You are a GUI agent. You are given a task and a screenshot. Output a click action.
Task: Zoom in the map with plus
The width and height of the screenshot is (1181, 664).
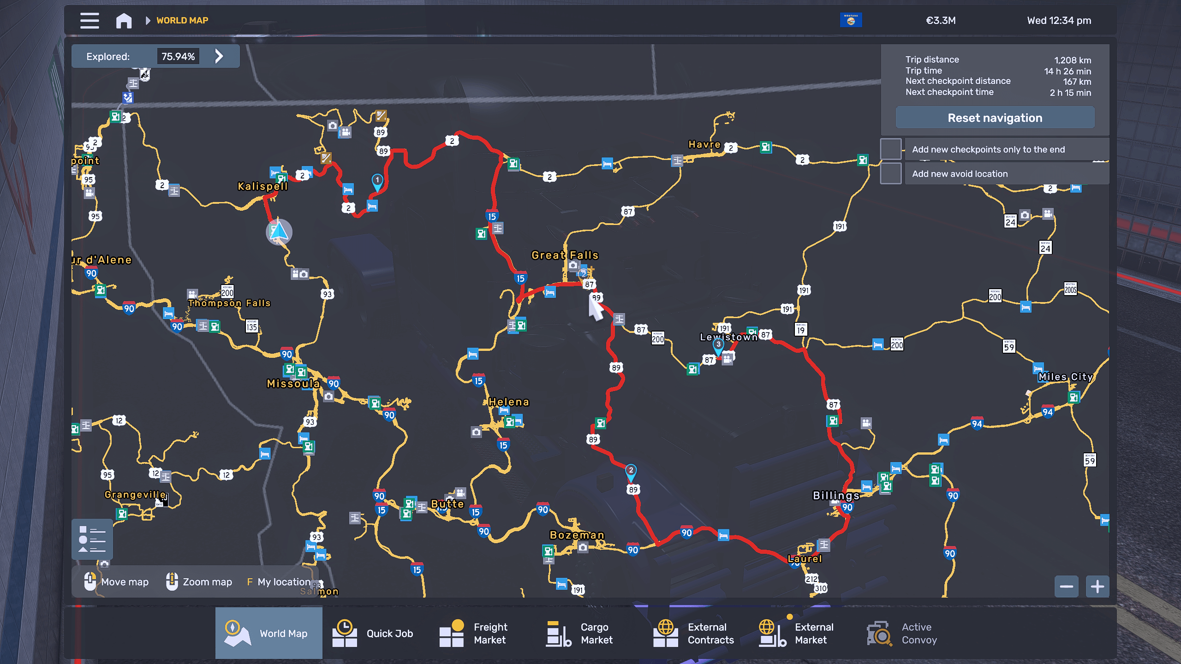click(x=1097, y=587)
